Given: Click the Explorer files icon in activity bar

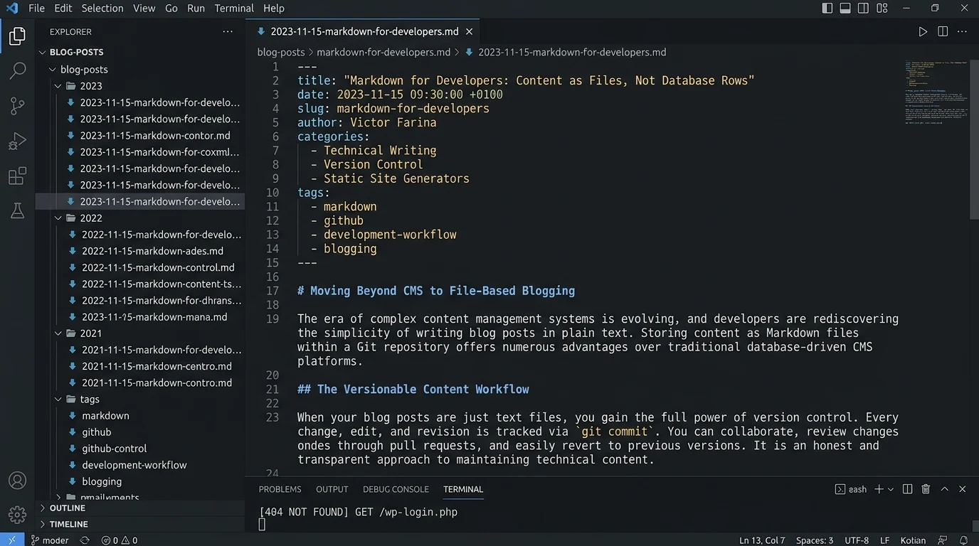Looking at the screenshot, I should 17,36.
